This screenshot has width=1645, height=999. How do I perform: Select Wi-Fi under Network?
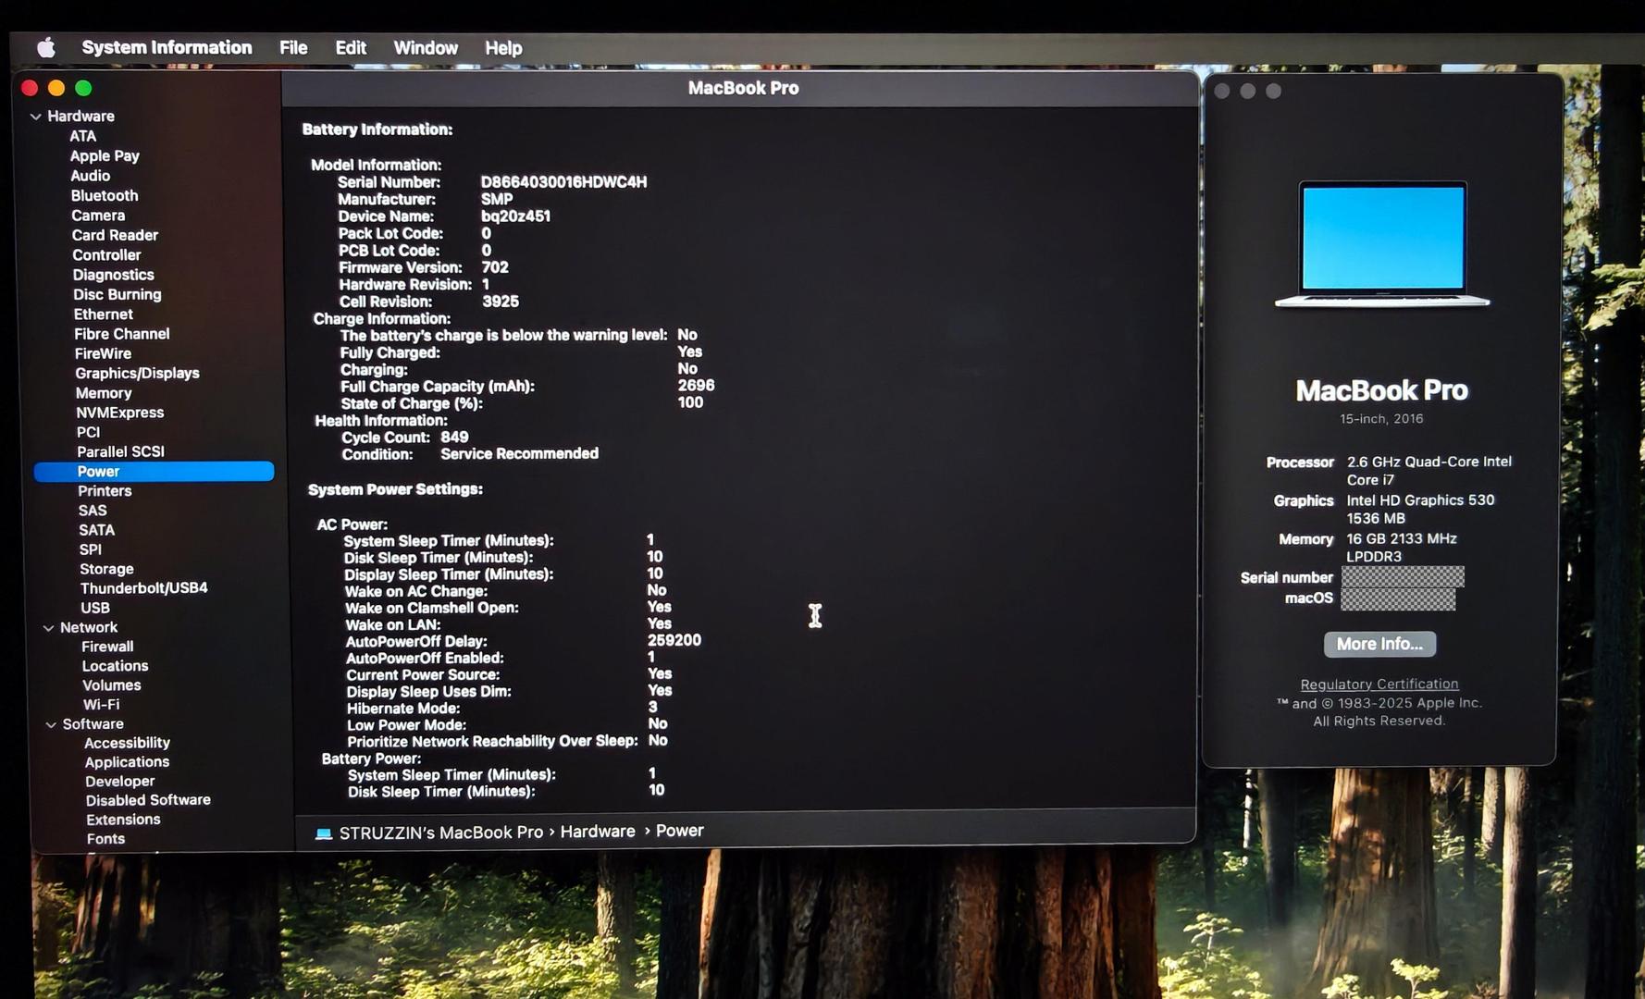pos(101,705)
